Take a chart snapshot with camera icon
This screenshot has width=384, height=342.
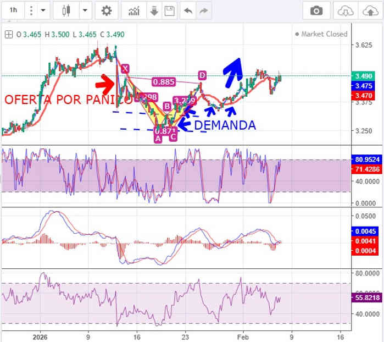click(x=316, y=10)
